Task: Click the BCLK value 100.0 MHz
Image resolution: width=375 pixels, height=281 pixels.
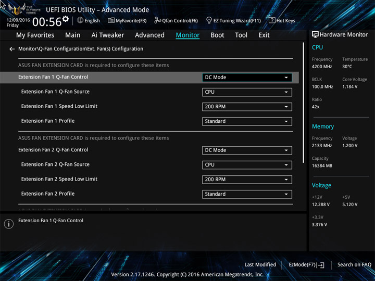Action: [322, 87]
